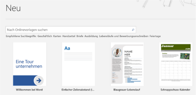Screen dimensions: 196x95
Task: Select the Handzettel search suggestion
Action: pos(69,36)
